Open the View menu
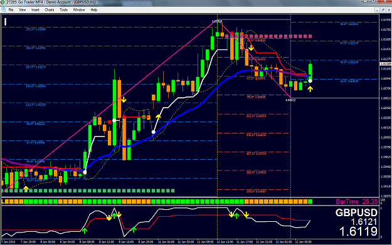The height and width of the screenshot is (245, 392). click(x=22, y=10)
